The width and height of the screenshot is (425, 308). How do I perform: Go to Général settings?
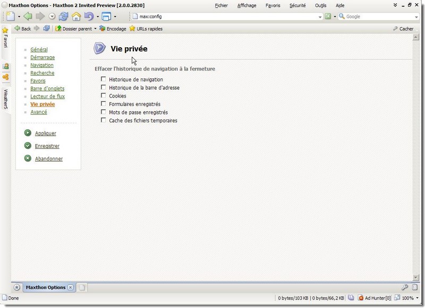pos(39,49)
